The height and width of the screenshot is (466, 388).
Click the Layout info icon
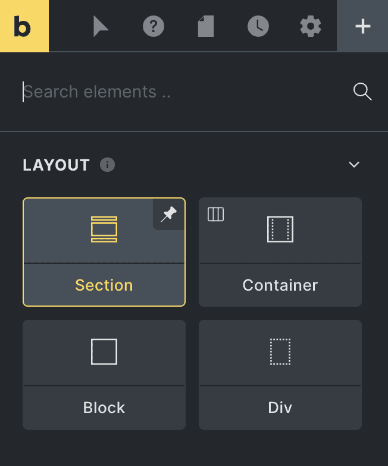pyautogui.click(x=108, y=165)
